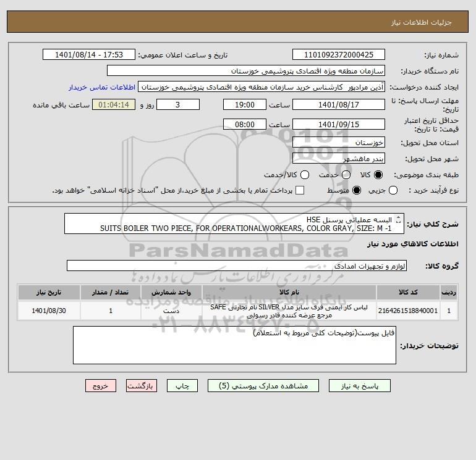
Task: Click the شرح کلی نیاز description box
Action: [x=234, y=224]
